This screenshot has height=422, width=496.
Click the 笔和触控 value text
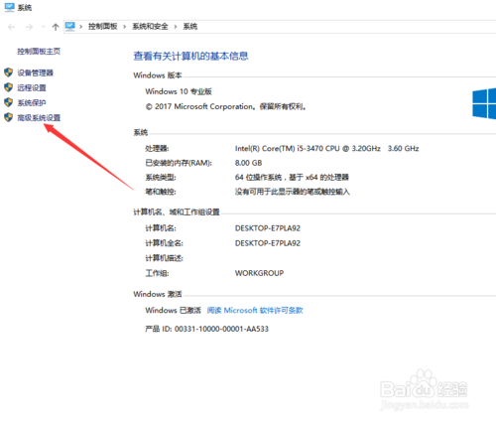(x=292, y=192)
